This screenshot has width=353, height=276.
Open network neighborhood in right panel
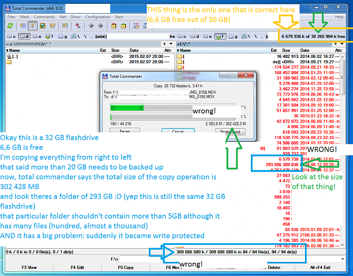click(x=246, y=36)
